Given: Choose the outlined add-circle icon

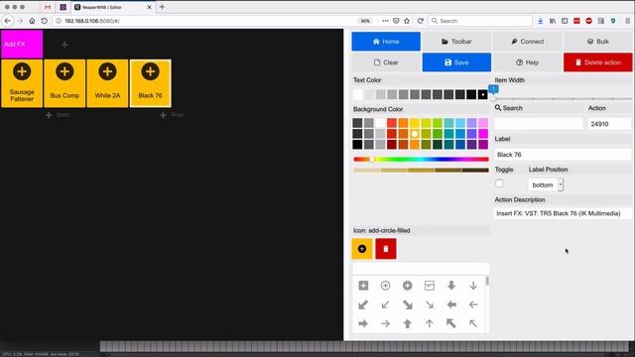Looking at the screenshot, I should [x=385, y=286].
